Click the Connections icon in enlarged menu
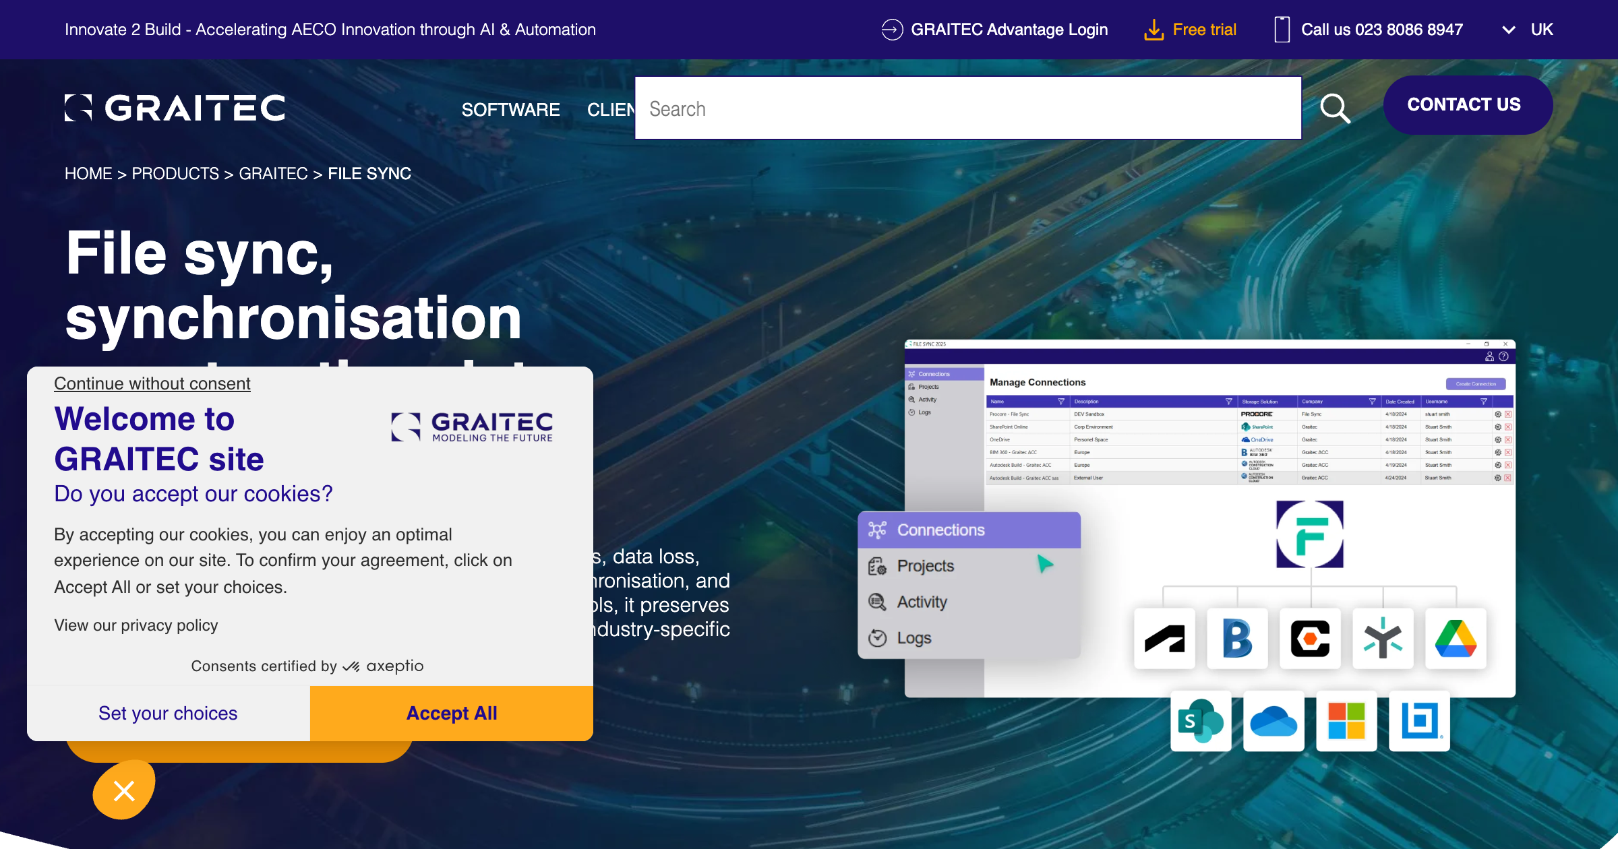 (x=877, y=530)
